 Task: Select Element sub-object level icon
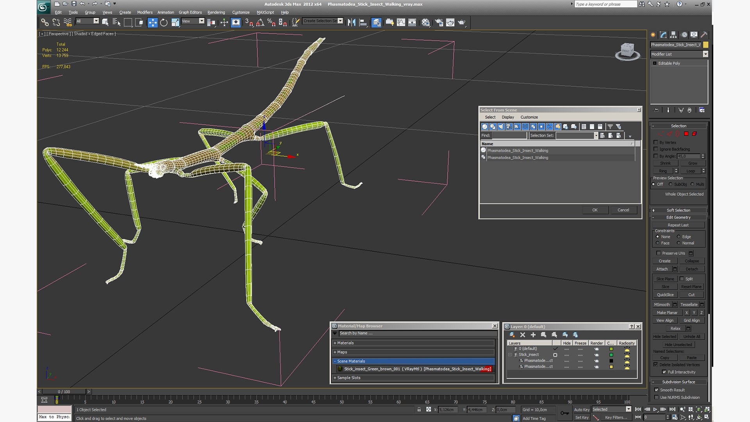point(695,134)
